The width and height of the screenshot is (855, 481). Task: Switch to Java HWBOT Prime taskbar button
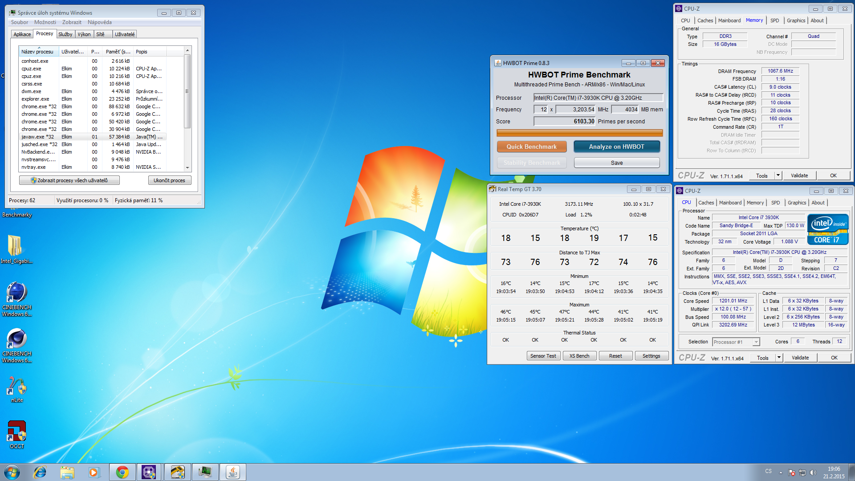coord(232,472)
